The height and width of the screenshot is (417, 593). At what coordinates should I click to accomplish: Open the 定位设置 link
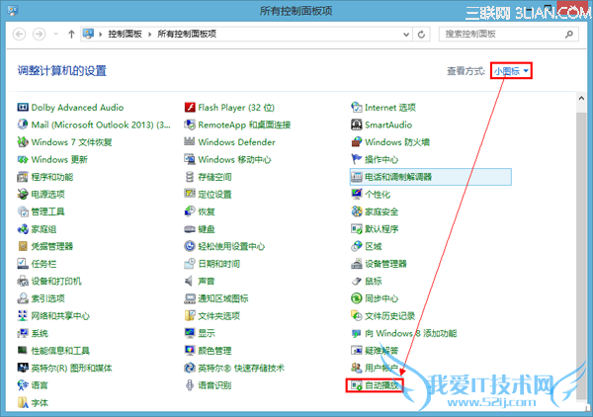(214, 195)
